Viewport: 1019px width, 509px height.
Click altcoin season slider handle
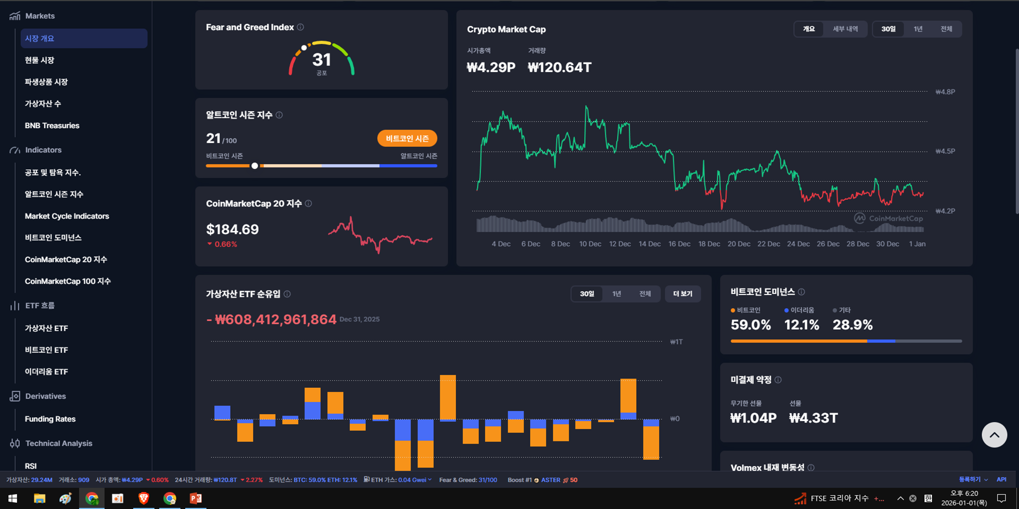255,166
